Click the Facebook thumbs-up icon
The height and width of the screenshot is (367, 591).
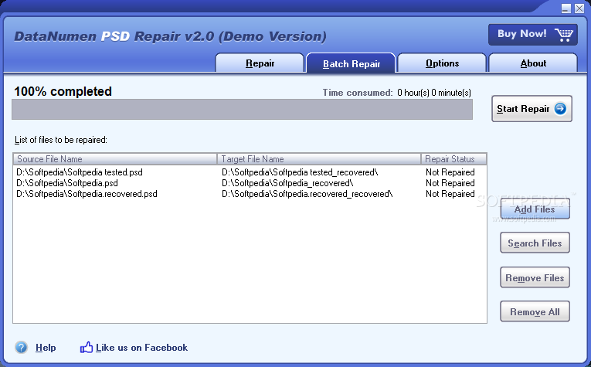(87, 347)
